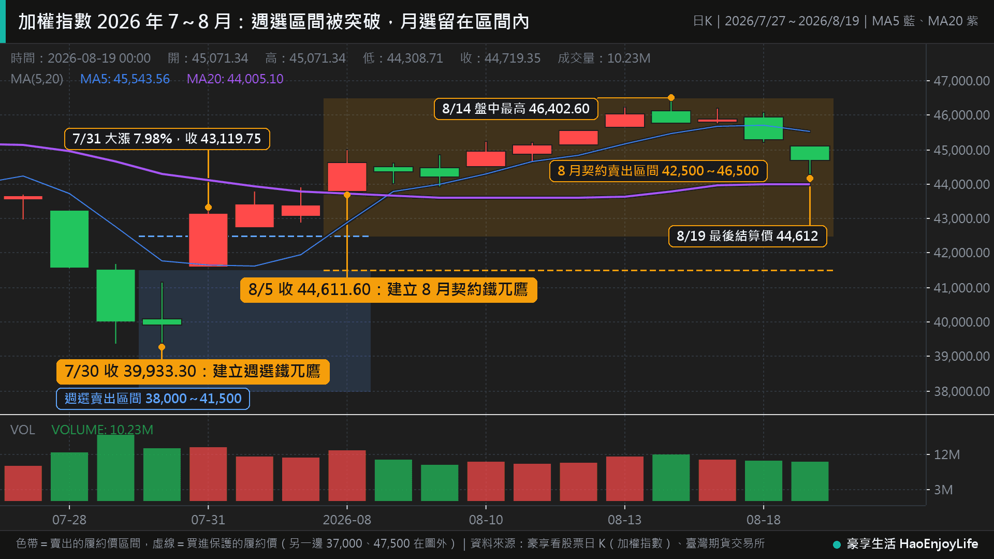Click the 8/19 最後結算價 44,612 label
Viewport: 994px width, 559px height.
tap(748, 236)
